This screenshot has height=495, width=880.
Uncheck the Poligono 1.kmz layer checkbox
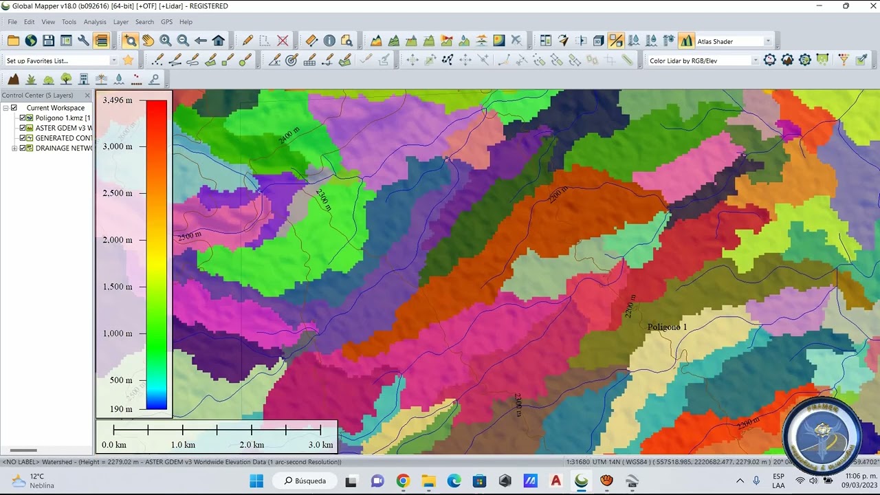coord(23,118)
